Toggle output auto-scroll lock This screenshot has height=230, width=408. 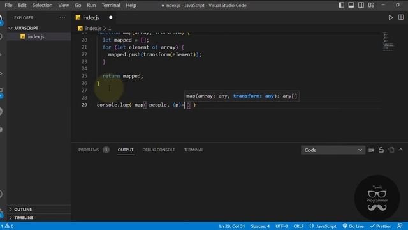point(381,149)
